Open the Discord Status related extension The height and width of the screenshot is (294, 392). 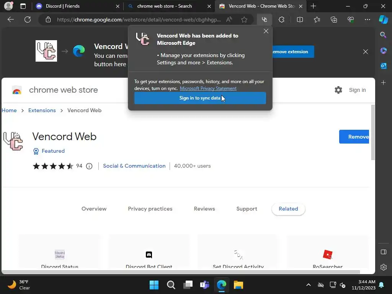[60, 252]
